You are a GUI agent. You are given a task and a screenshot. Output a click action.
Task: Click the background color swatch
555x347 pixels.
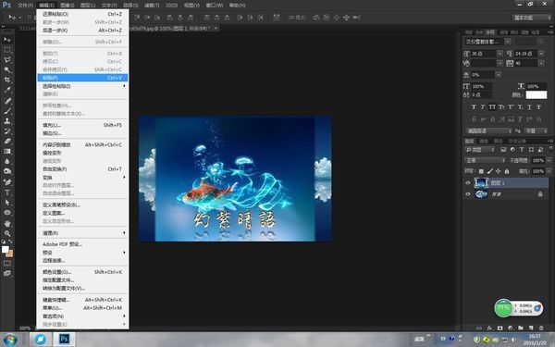tap(9, 254)
